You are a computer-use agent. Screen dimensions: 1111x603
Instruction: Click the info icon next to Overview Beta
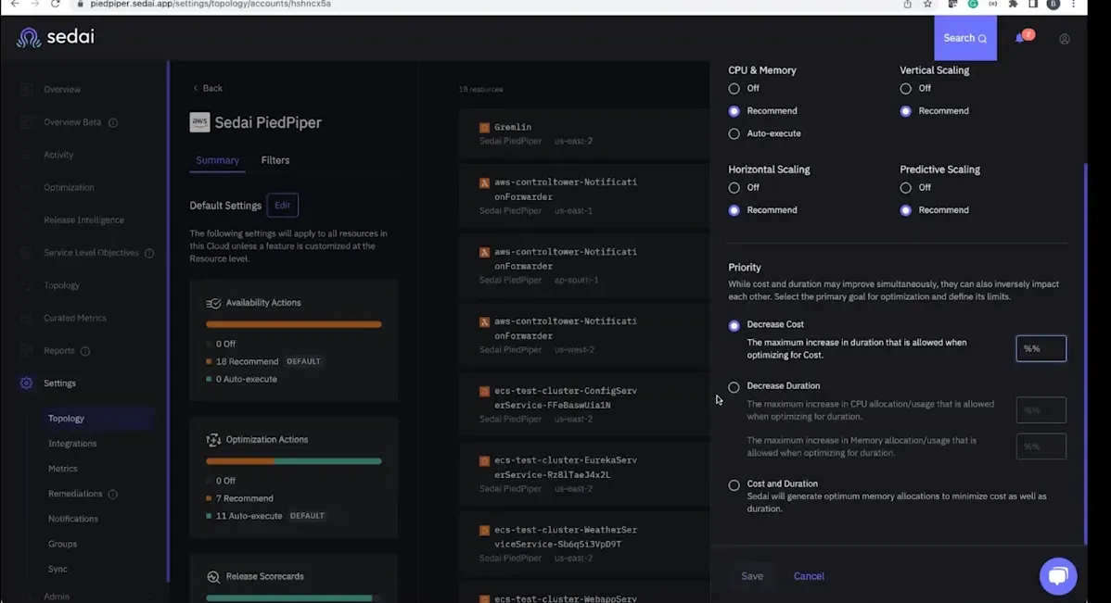click(x=112, y=122)
